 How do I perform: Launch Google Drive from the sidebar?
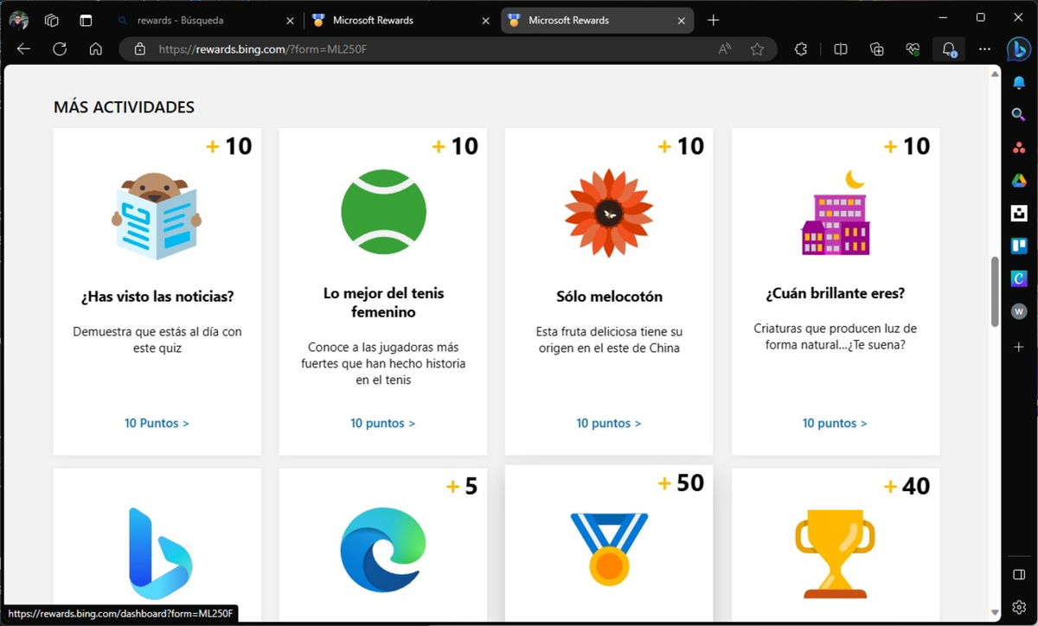[x=1018, y=180]
